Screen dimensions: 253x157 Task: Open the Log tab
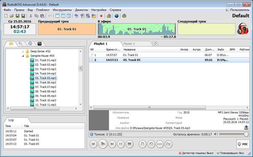(x=11, y=120)
